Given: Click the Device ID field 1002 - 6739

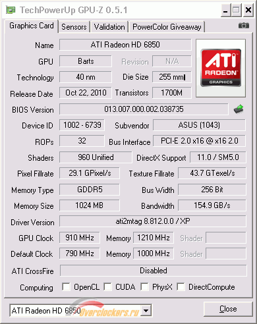Looking at the screenshot, I should [82, 125].
